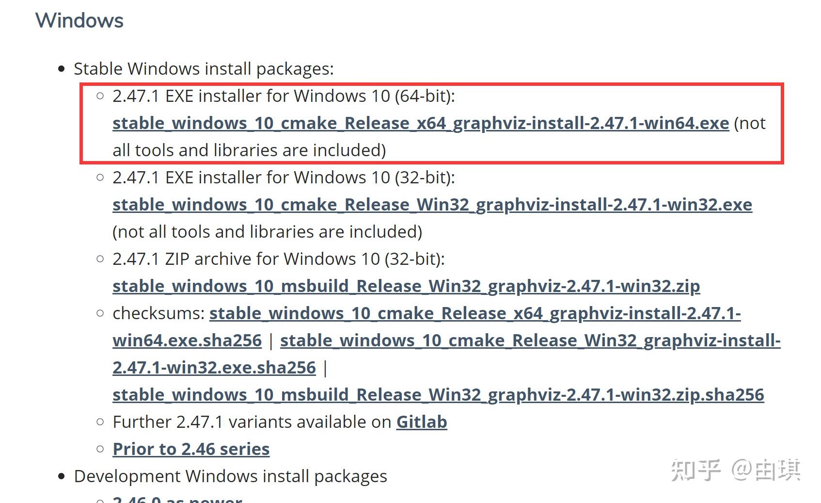
Task: Download the win64 EXE installer link
Action: 420,123
